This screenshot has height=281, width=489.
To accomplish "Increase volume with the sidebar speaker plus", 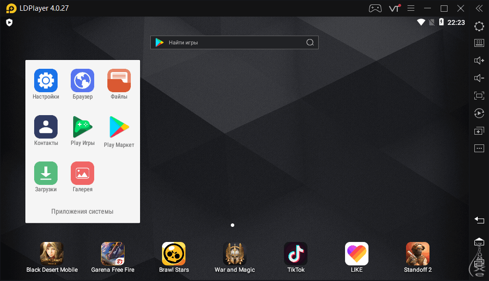I will point(479,60).
